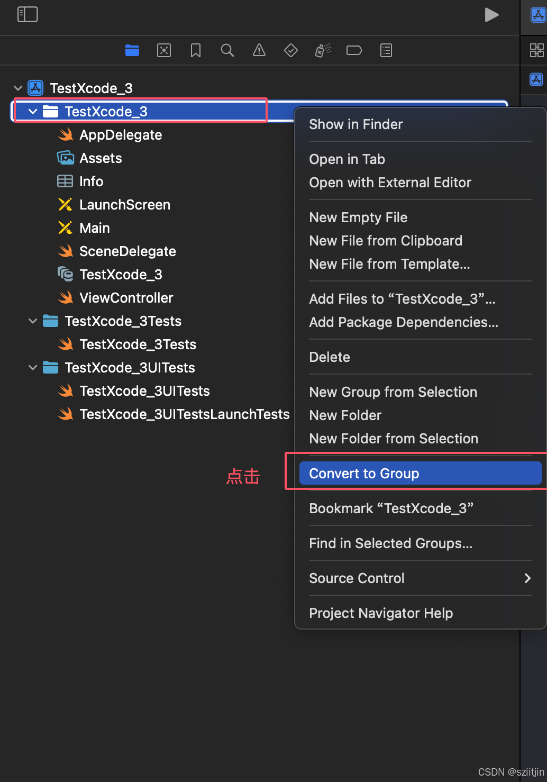This screenshot has height=782, width=547.
Task: Open the LaunchScreen storyboard
Action: click(125, 204)
